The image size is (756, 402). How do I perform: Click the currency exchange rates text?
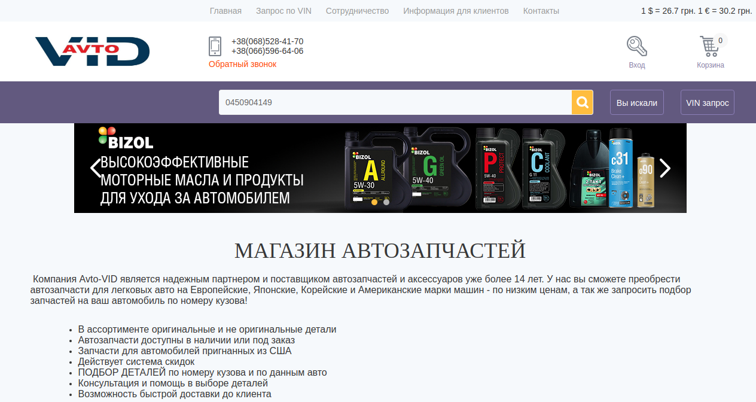(697, 11)
